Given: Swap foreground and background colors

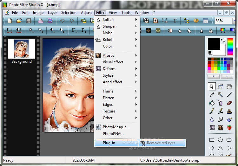Looking at the screenshot, I should (223, 41).
